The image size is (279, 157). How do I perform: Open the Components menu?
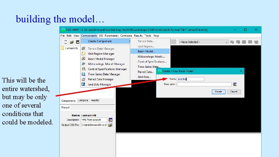pyautogui.click(x=89, y=35)
